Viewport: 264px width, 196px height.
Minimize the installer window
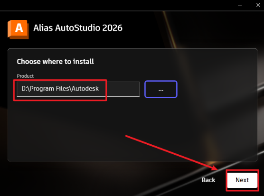pyautogui.click(x=240, y=5)
